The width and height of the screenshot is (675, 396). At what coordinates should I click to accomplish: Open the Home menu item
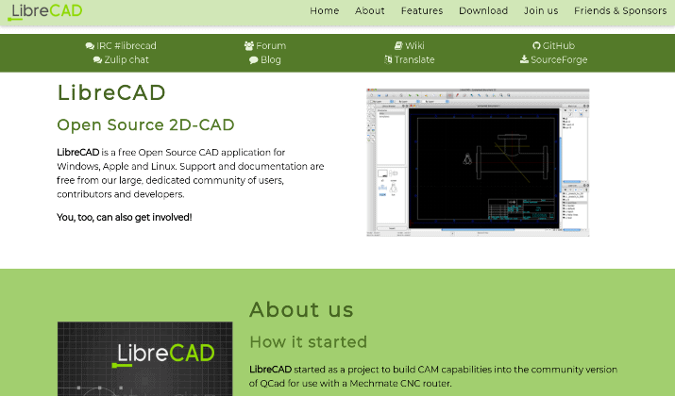tap(324, 11)
